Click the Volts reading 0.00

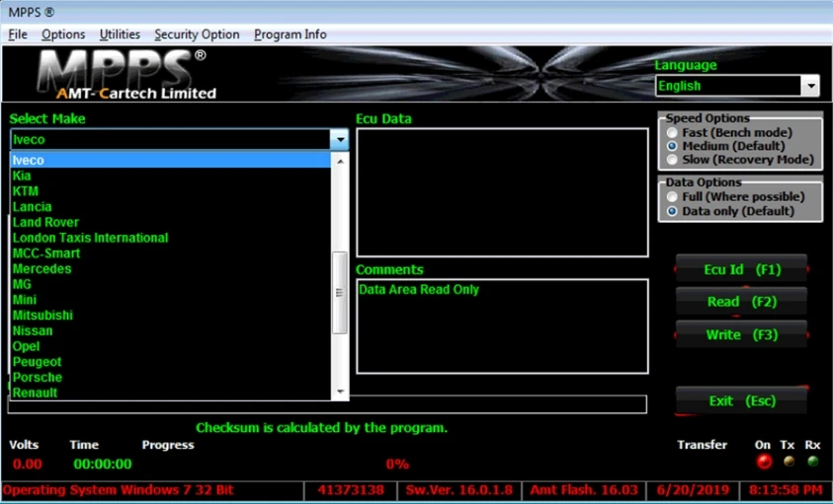[27, 465]
